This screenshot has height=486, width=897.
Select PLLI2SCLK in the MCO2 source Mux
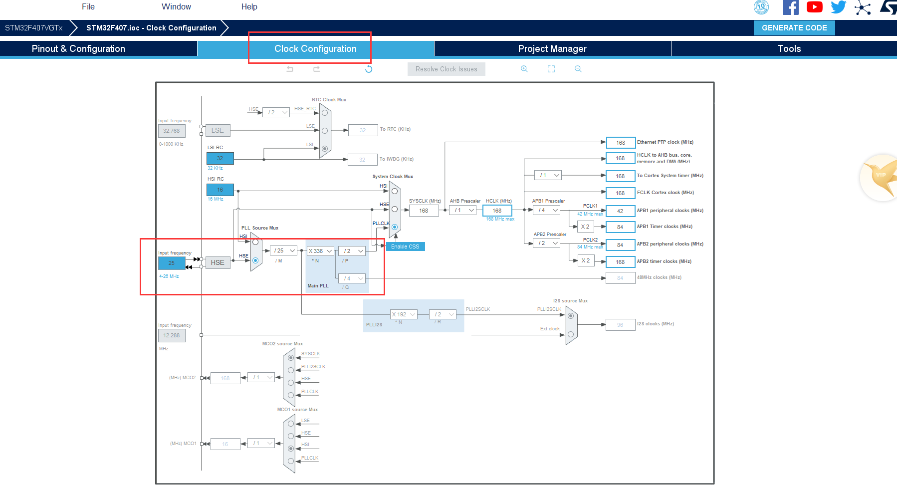click(x=291, y=370)
